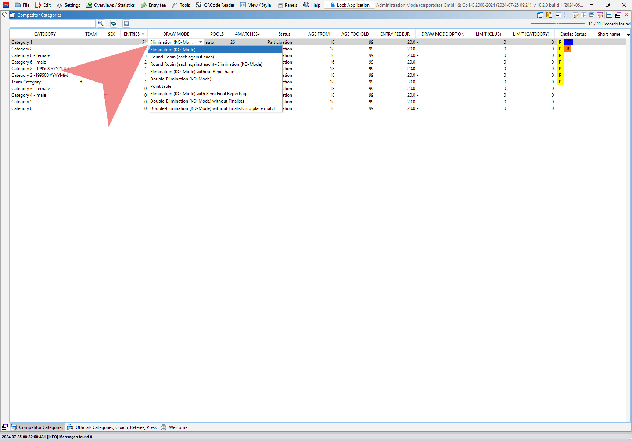The width and height of the screenshot is (632, 441).
Task: Click the clipboard paste icon in panel toolbar
Action: coord(549,15)
